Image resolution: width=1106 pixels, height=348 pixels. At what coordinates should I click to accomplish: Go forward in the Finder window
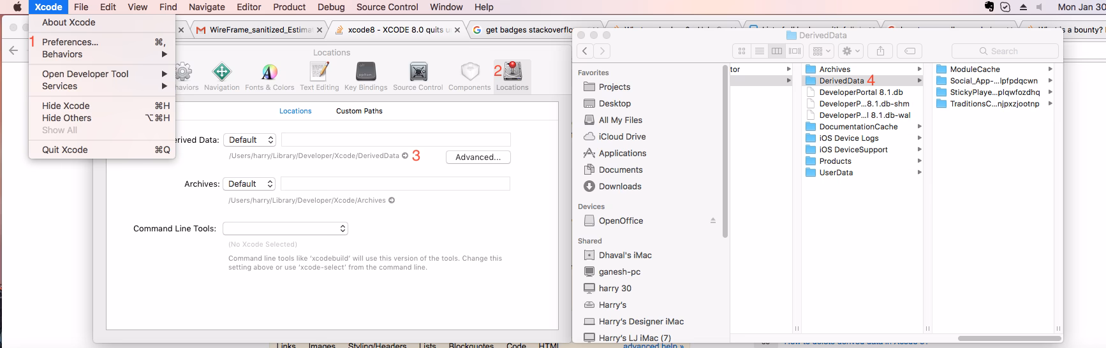click(x=601, y=51)
